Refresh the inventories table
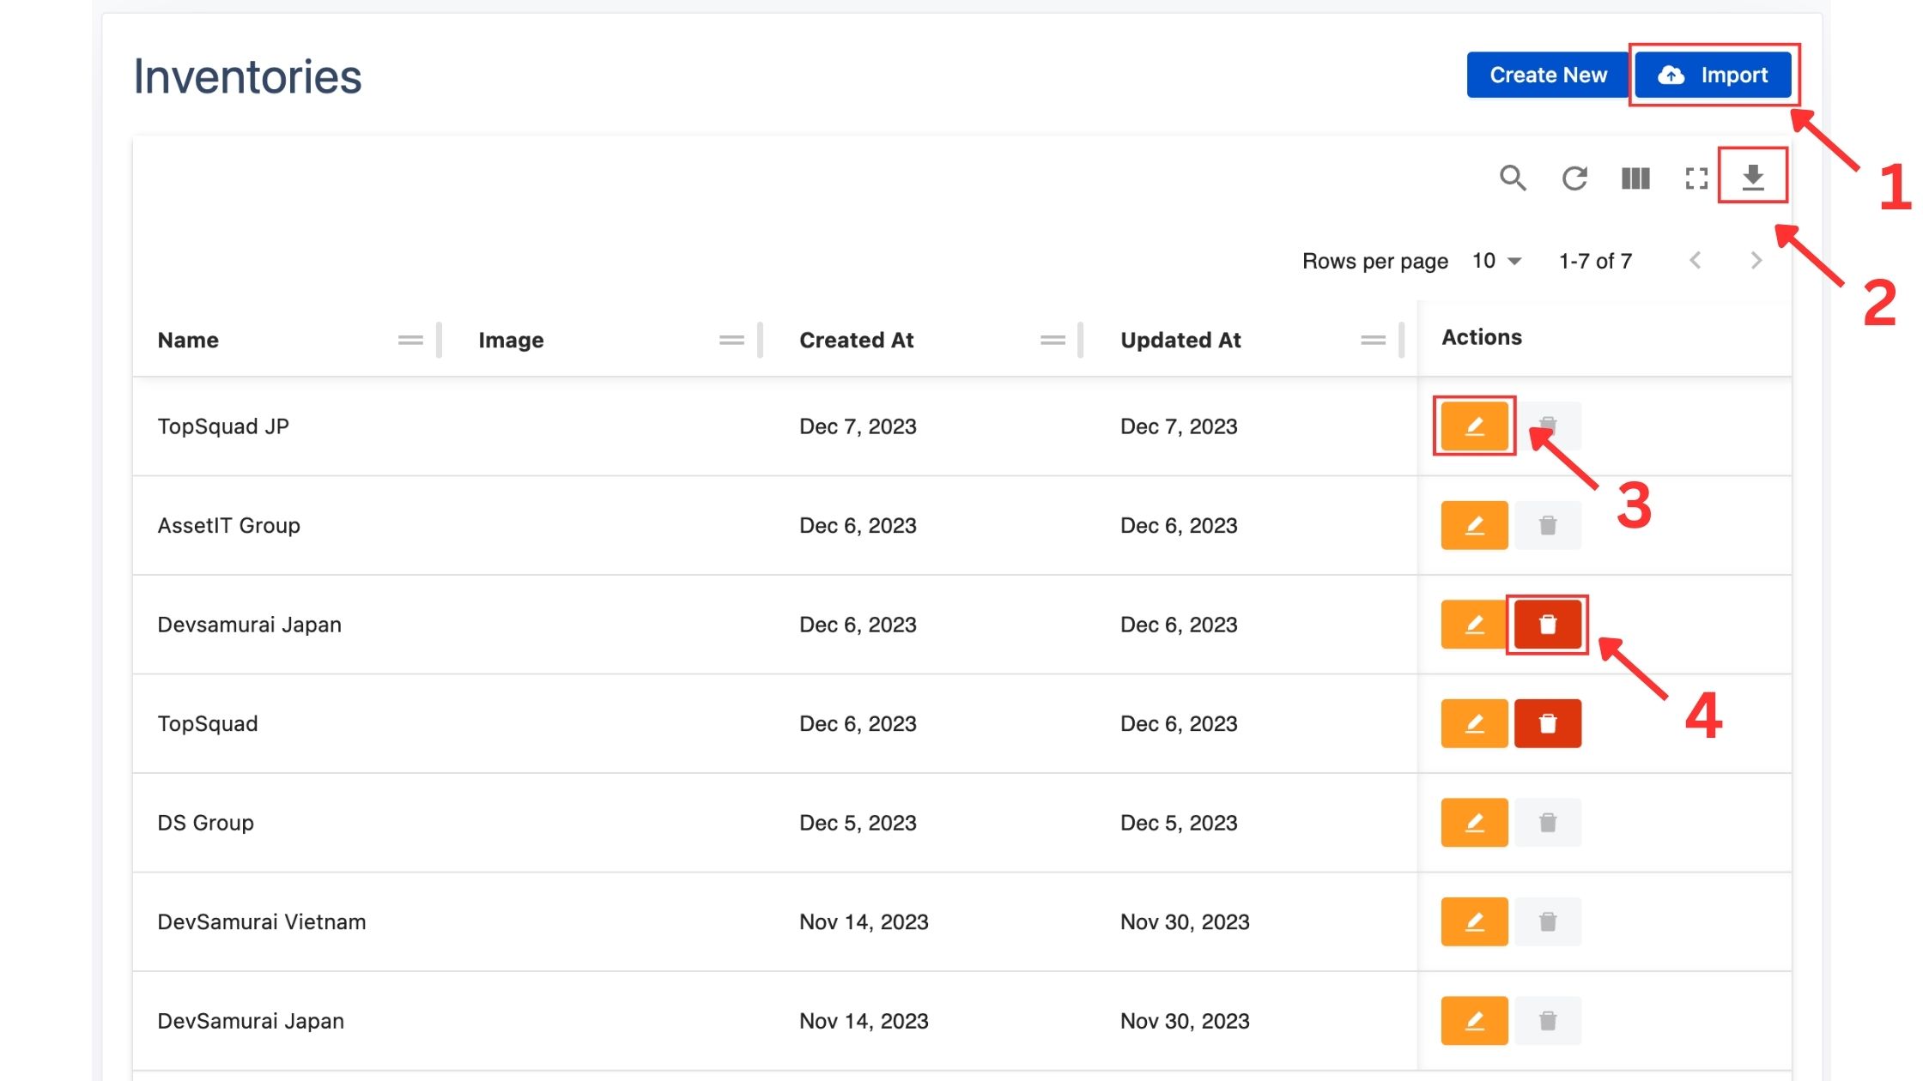Screen dimensions: 1923x1081 click(x=1574, y=178)
